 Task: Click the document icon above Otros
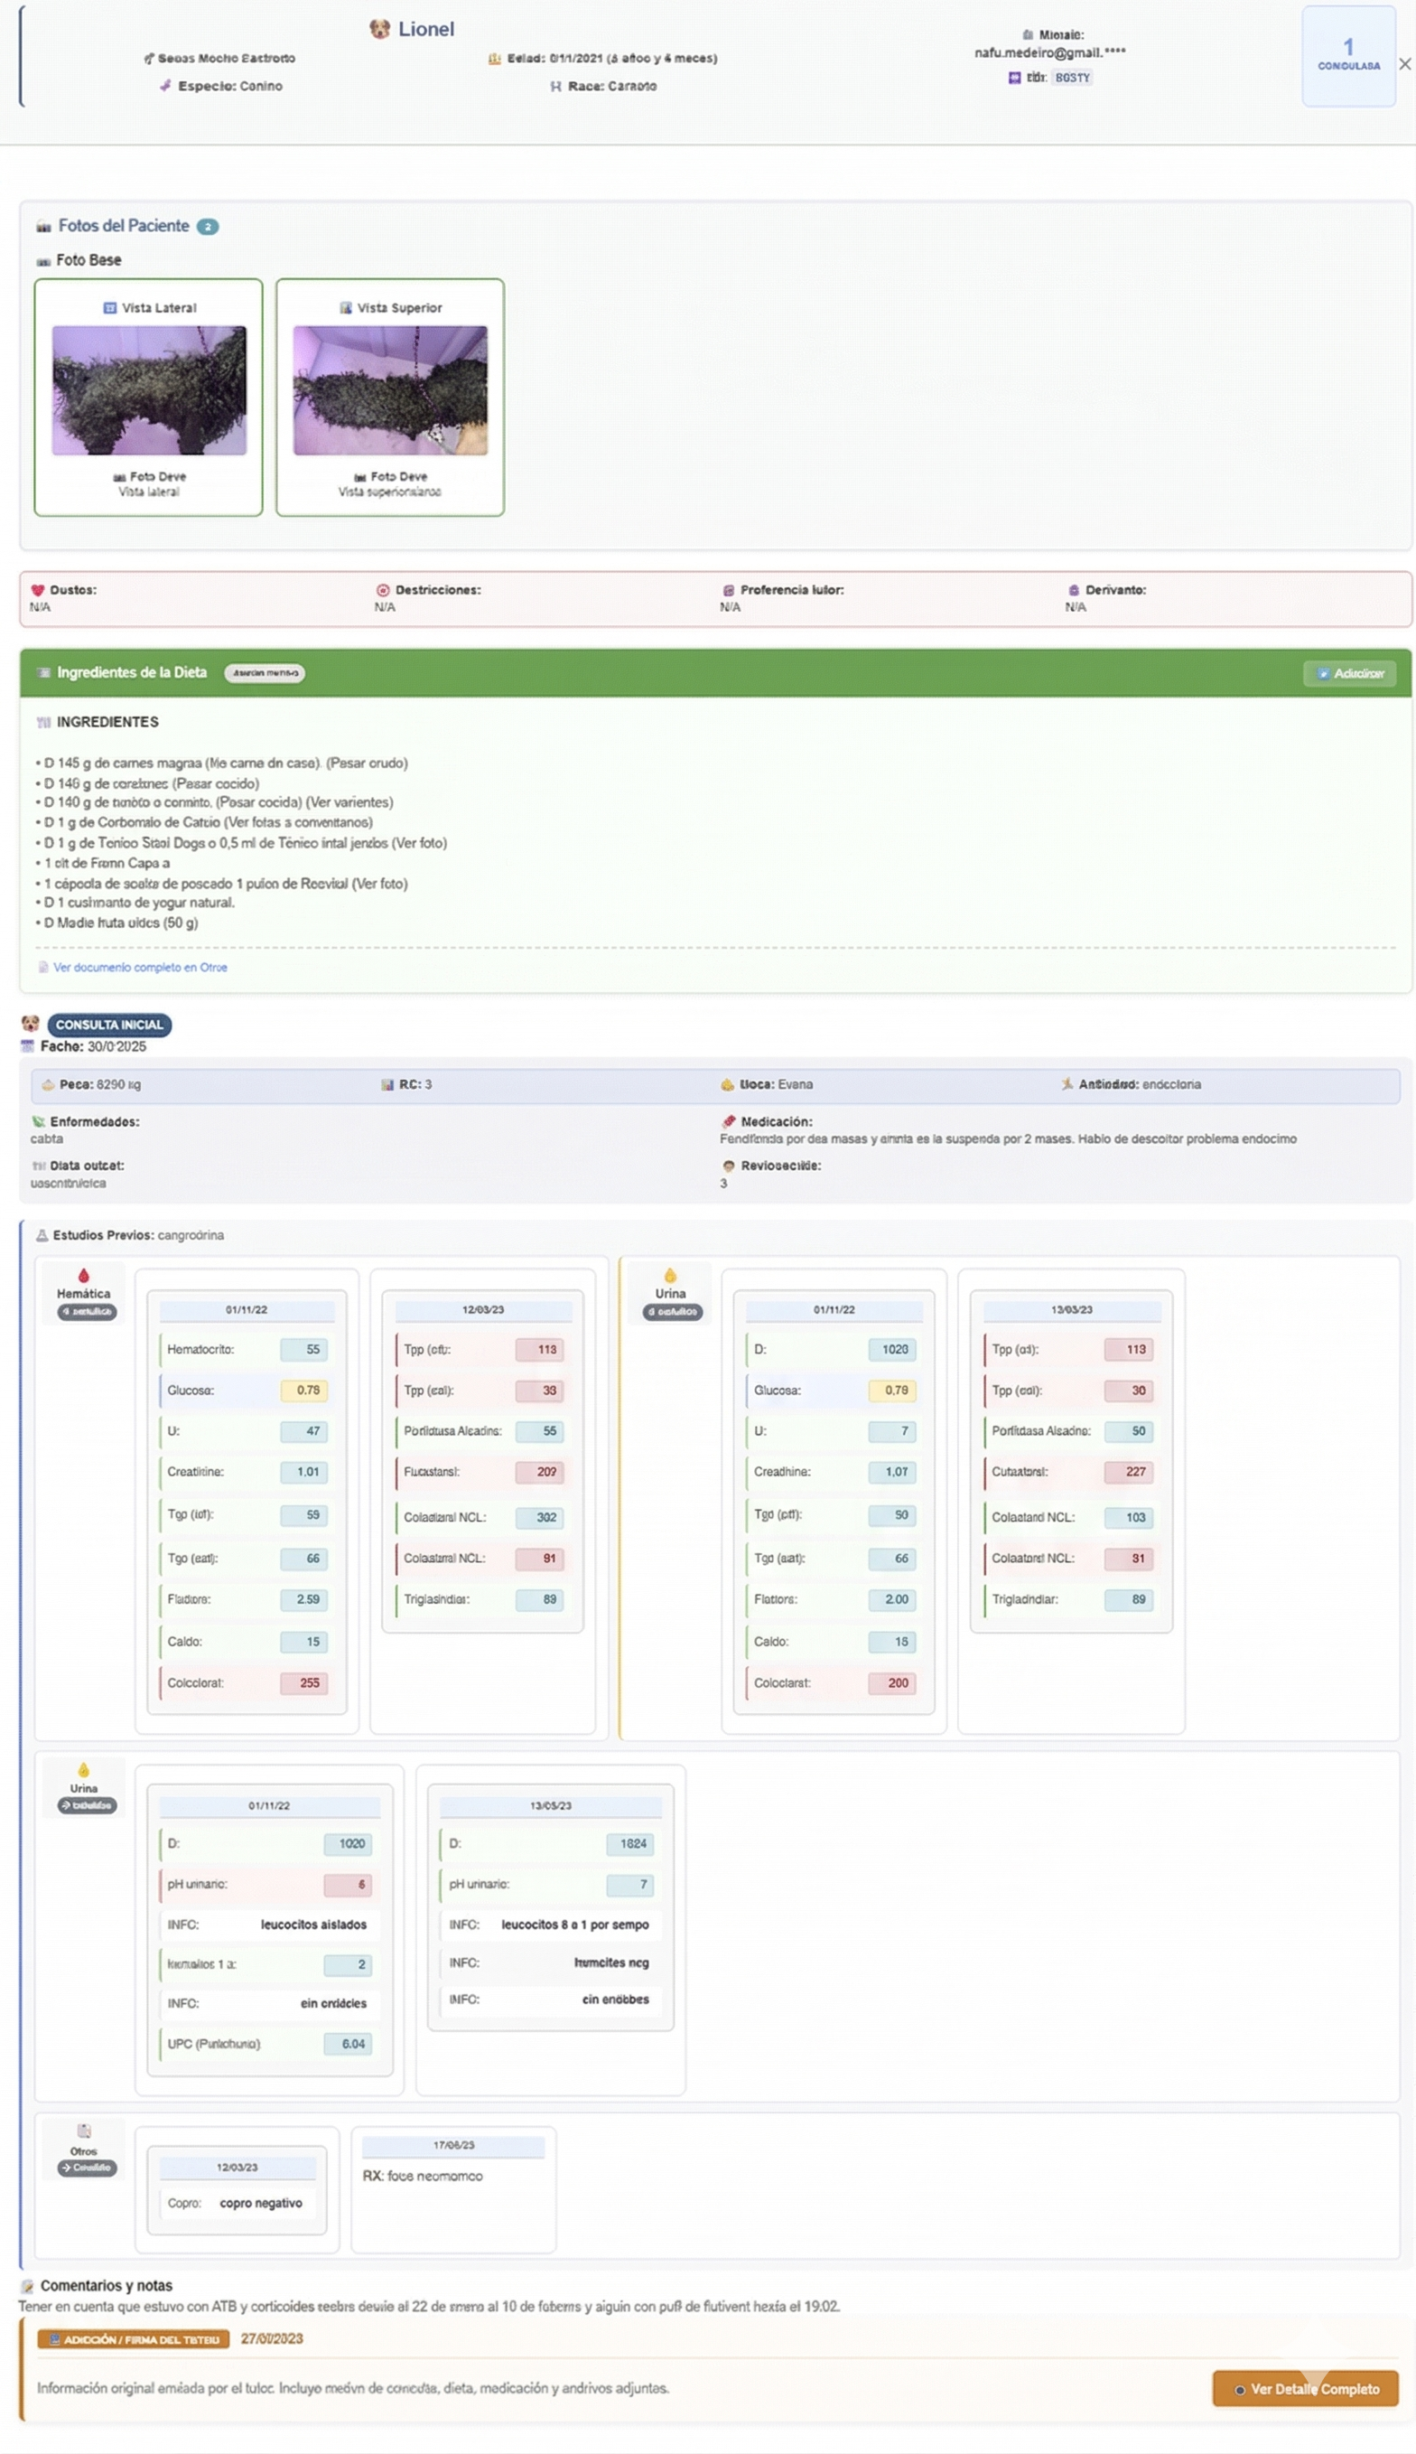click(x=84, y=2131)
